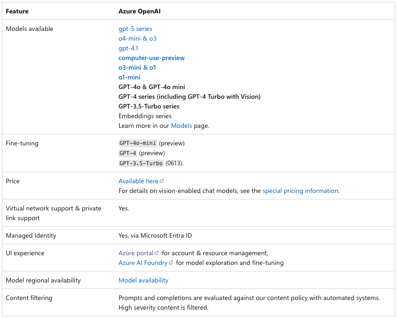
Task: Click the Yes, via Microsoft Entra ID cell
Action: 155,235
